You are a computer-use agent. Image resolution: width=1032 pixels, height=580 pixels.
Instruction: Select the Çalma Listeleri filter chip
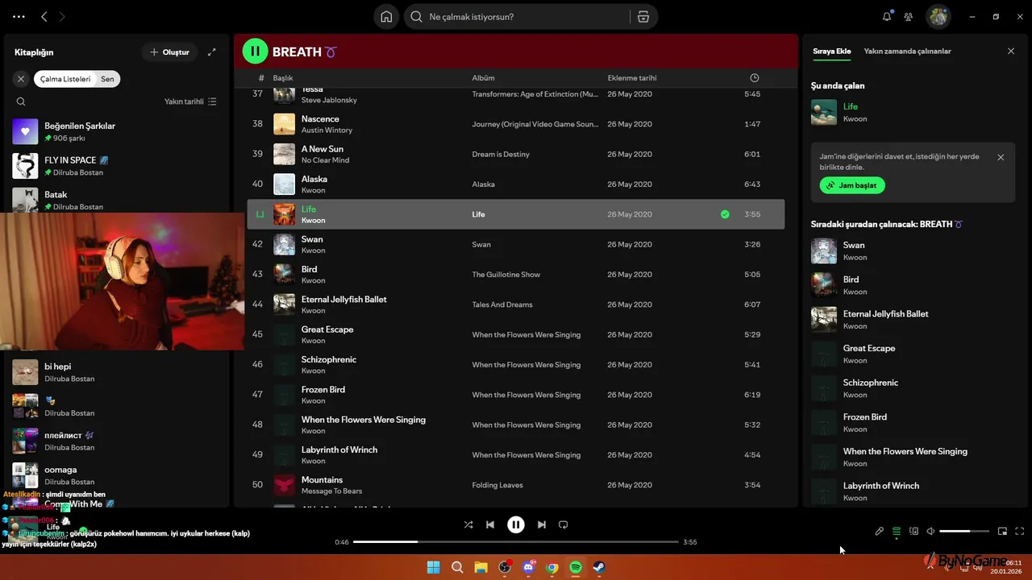point(65,79)
